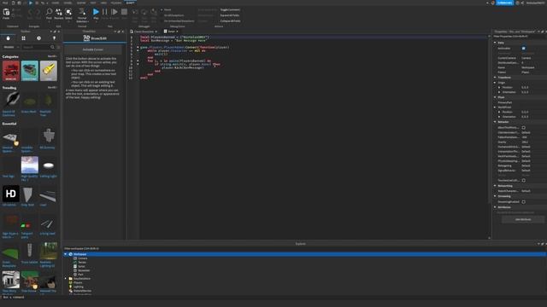Image resolution: width=547 pixels, height=307 pixels.
Task: Click the Add Attribute button
Action: coord(523,219)
